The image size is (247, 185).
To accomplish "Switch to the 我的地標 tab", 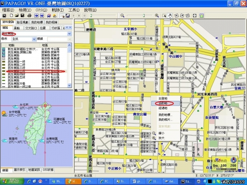I will point(37,22).
